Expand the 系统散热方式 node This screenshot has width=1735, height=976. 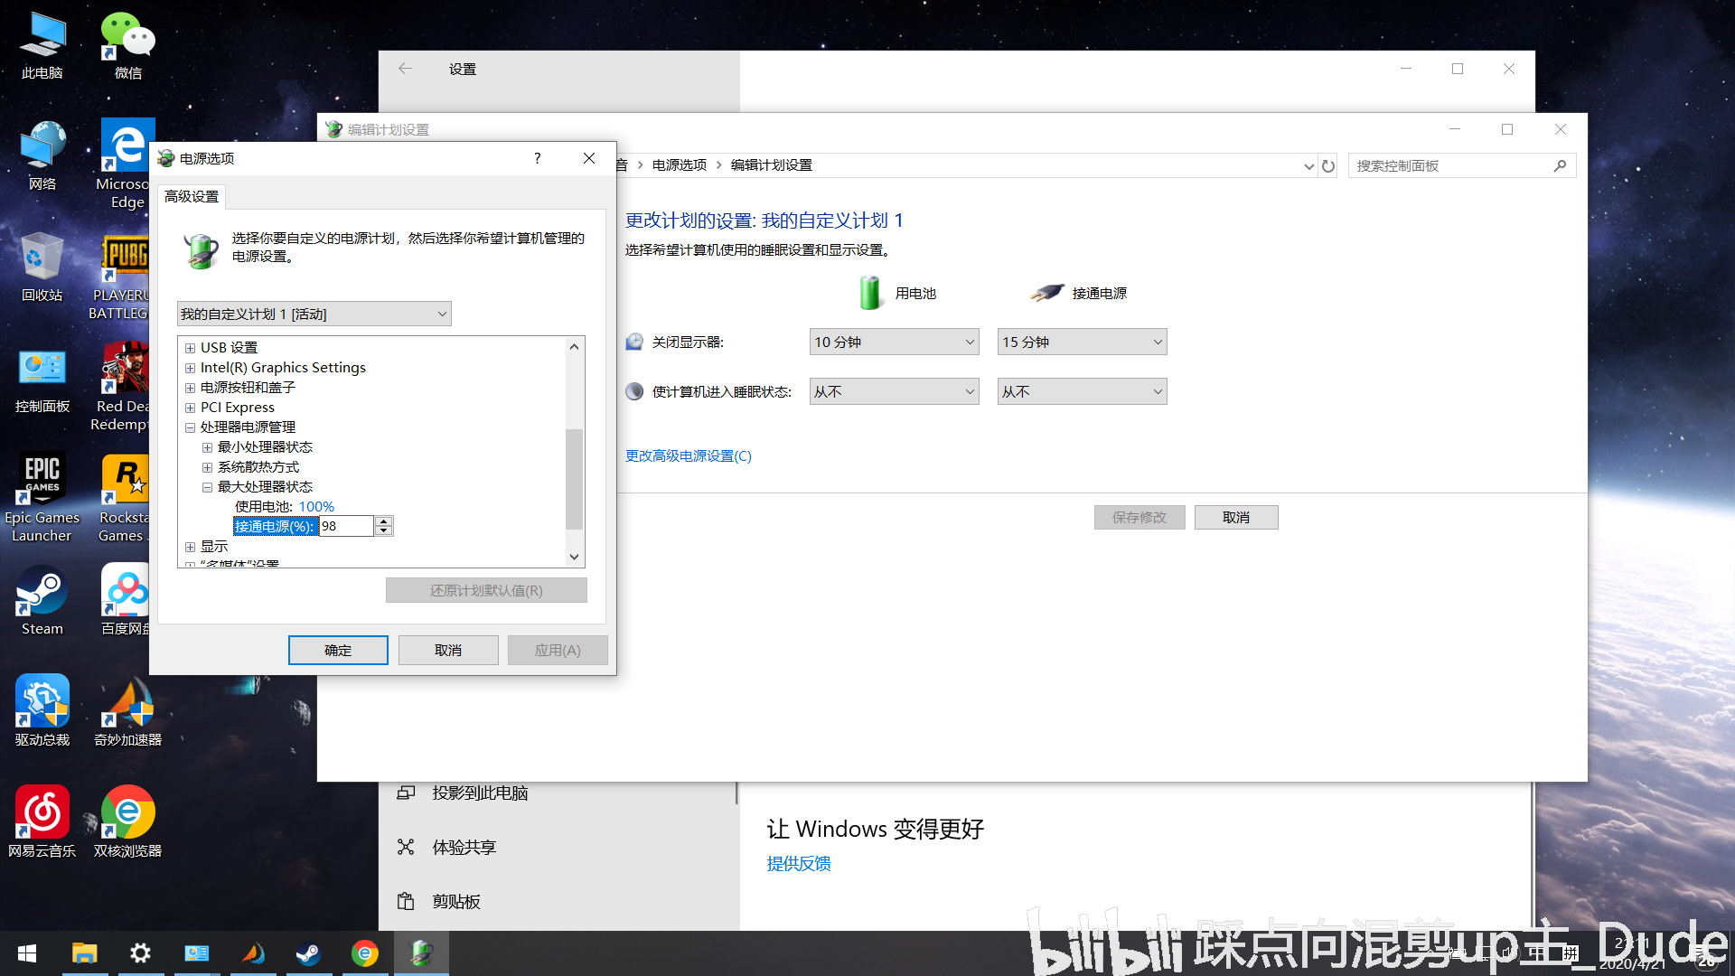(x=207, y=467)
